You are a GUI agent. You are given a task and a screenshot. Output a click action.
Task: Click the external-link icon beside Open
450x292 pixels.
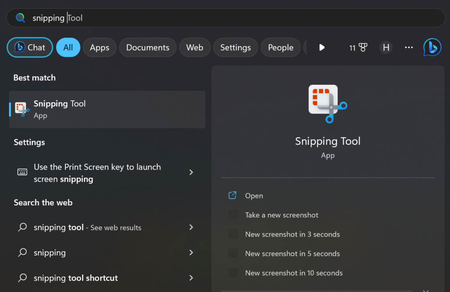(232, 195)
